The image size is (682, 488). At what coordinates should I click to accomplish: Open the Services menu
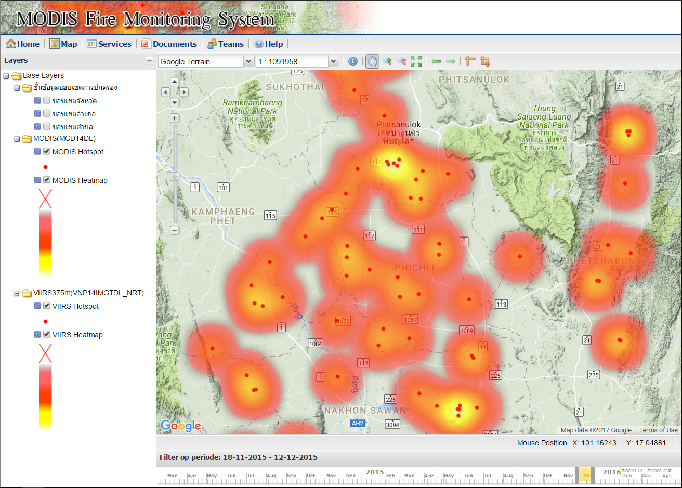tap(109, 44)
